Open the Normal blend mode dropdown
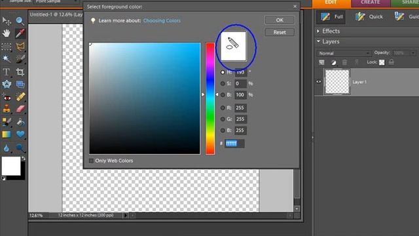This screenshot has width=419, height=236. [x=344, y=53]
